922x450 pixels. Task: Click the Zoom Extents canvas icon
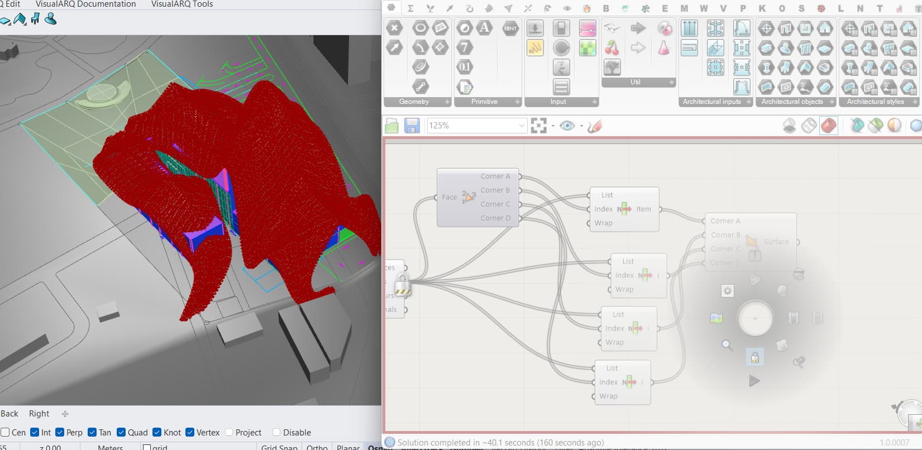[x=538, y=126]
